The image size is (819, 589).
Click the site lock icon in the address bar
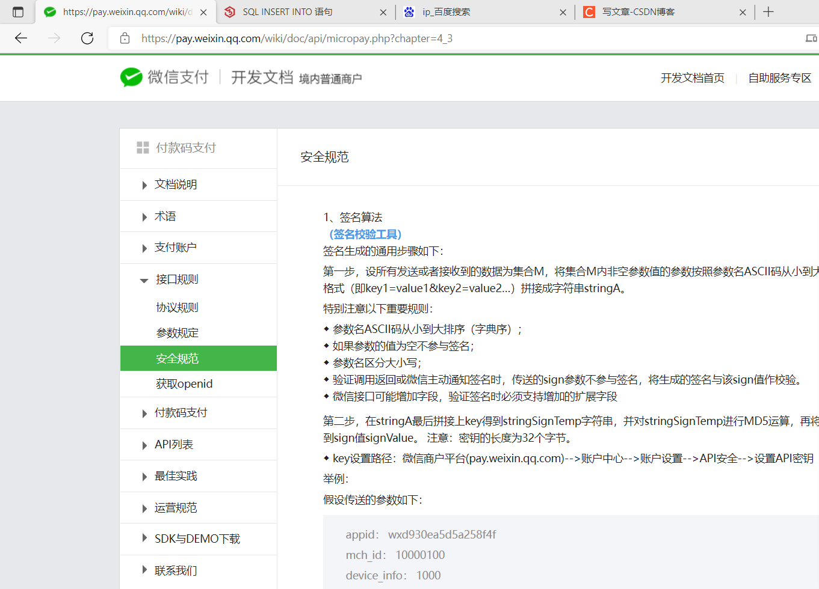pos(125,38)
